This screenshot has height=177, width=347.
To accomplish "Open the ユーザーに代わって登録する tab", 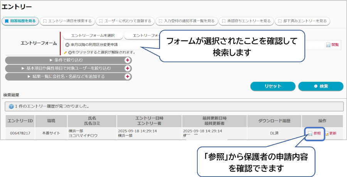I will point(125,21).
